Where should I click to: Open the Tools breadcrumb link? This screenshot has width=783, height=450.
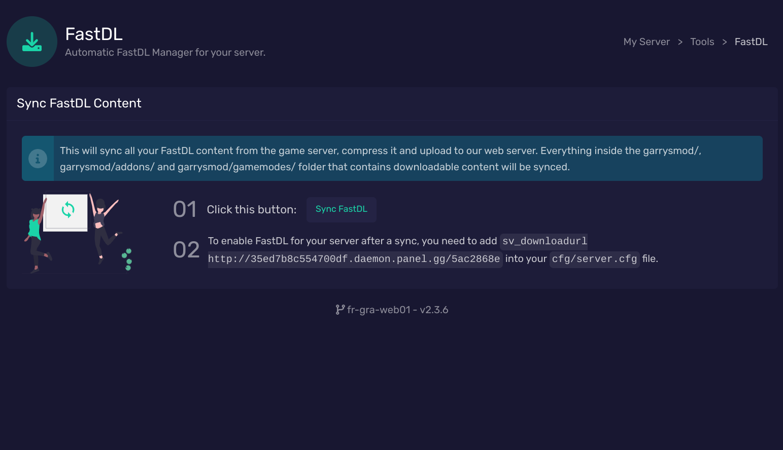tap(702, 42)
